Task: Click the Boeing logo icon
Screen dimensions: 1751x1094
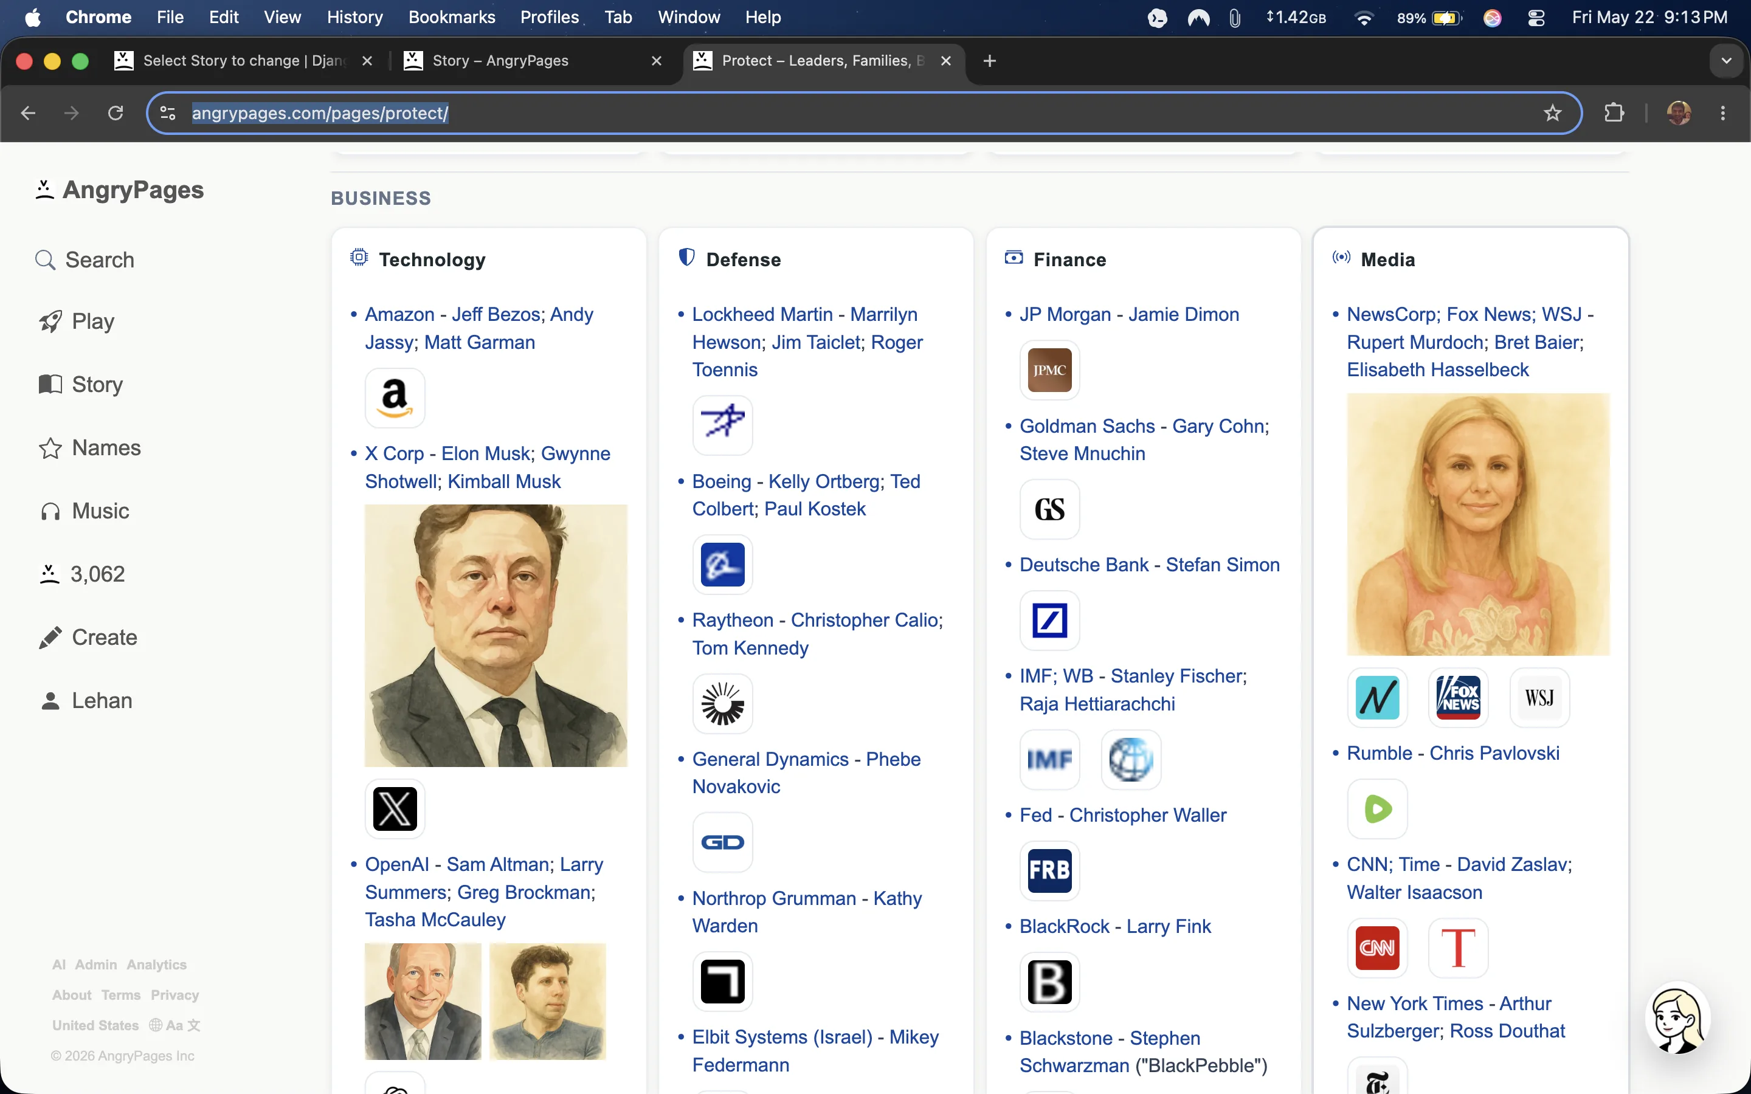Action: [x=722, y=565]
